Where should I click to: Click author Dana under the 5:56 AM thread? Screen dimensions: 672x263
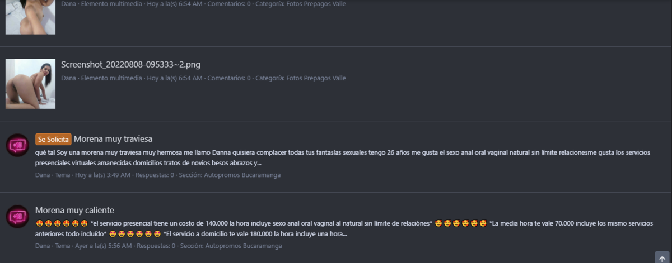[x=43, y=246]
